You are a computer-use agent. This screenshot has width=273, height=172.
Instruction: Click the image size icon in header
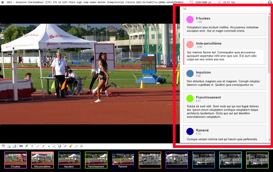pos(192,2)
